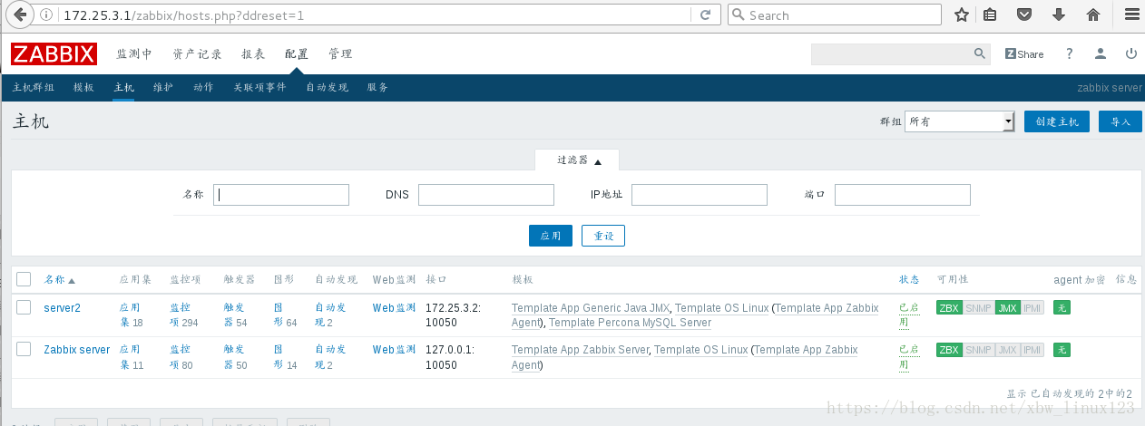Image resolution: width=1145 pixels, height=426 pixels.
Task: Click IPMI availability badge for server2
Action: pos(1032,308)
